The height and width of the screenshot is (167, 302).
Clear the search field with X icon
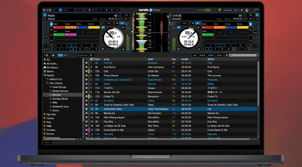[x=257, y=55]
